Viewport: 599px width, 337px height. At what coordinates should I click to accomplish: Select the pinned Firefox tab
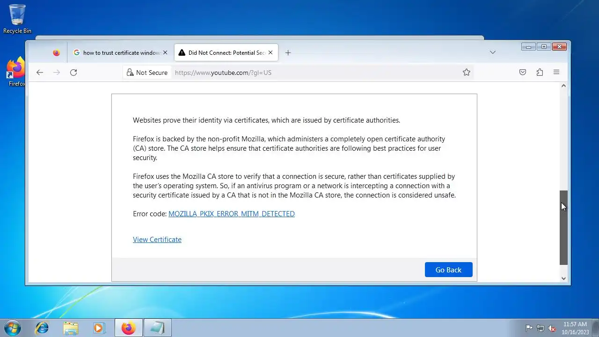56,53
